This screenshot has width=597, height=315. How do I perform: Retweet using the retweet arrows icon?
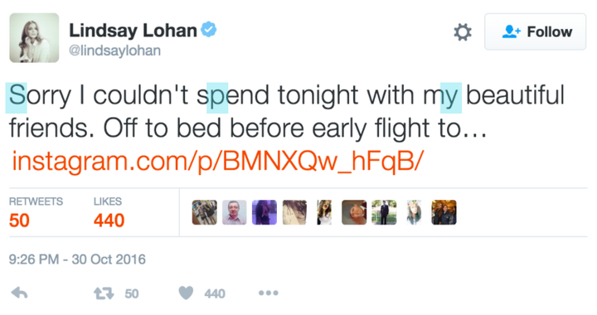coord(104,293)
